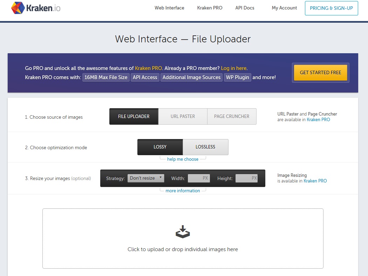Screen dimensions: 368x276
Task: Open the Kraken PRO nav item
Action: (210, 8)
